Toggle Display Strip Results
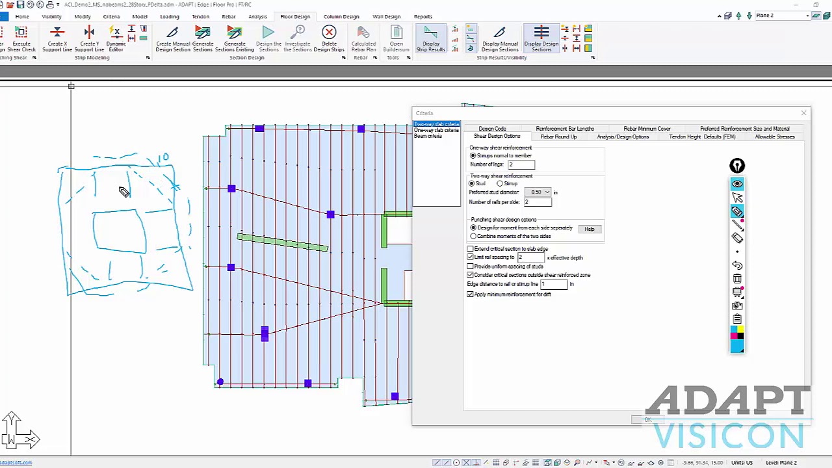The image size is (832, 468). pos(430,39)
